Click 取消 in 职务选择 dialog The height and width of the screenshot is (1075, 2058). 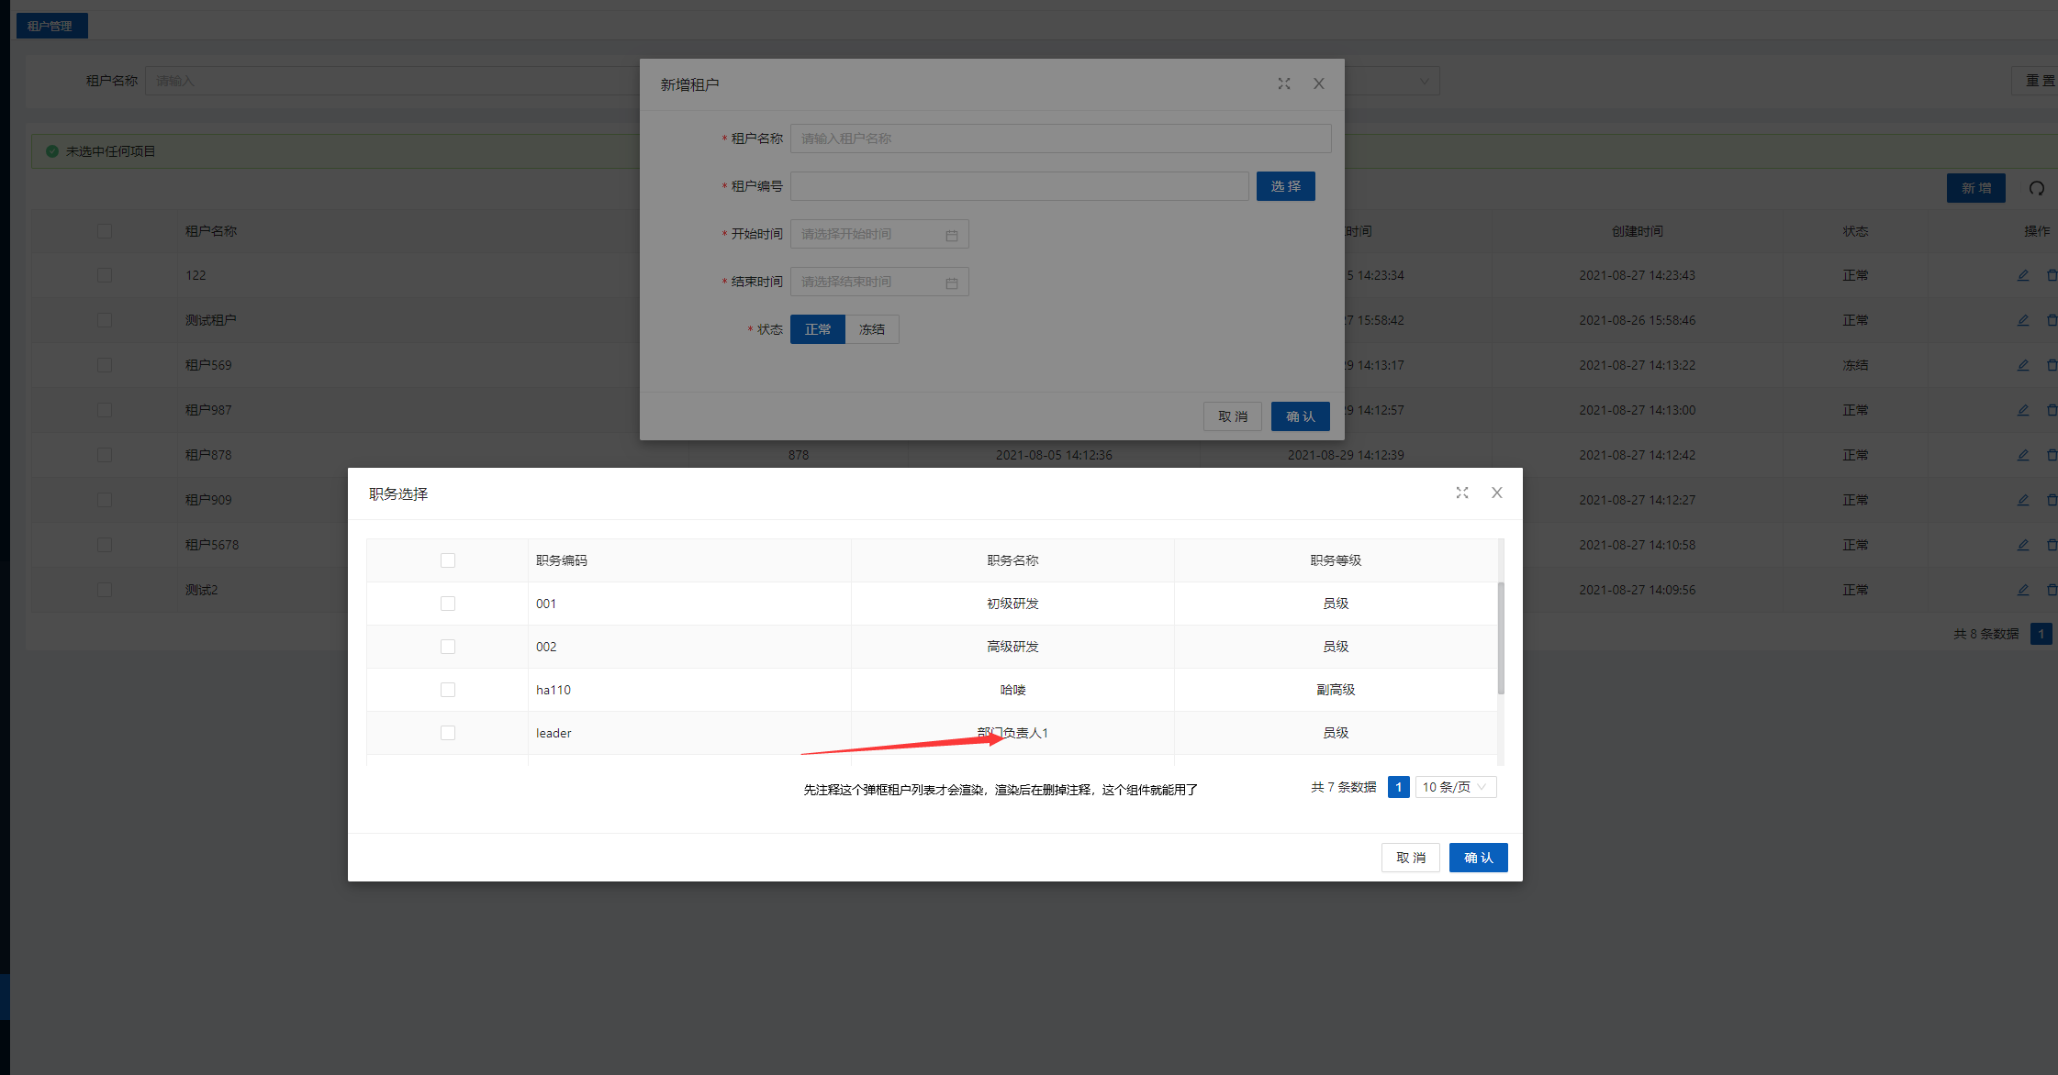1410,858
